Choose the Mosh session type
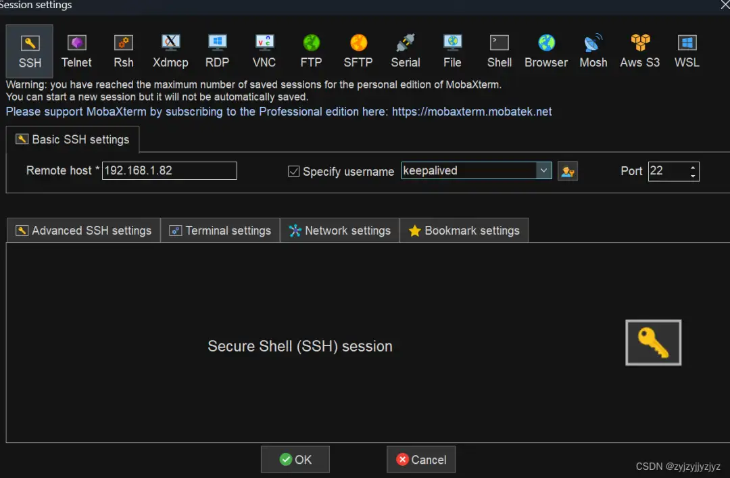 point(593,51)
